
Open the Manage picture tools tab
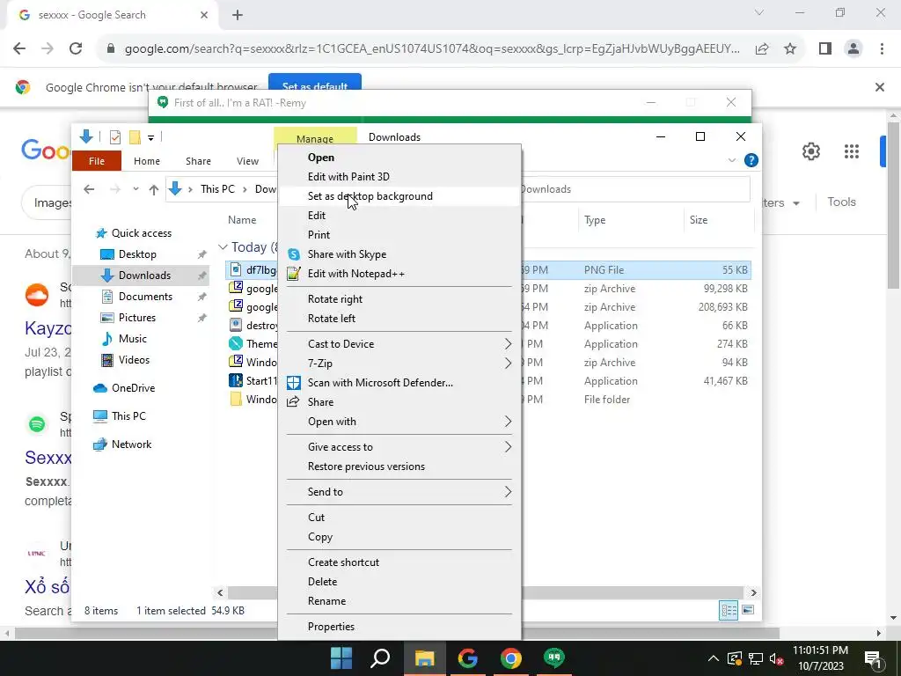(315, 138)
